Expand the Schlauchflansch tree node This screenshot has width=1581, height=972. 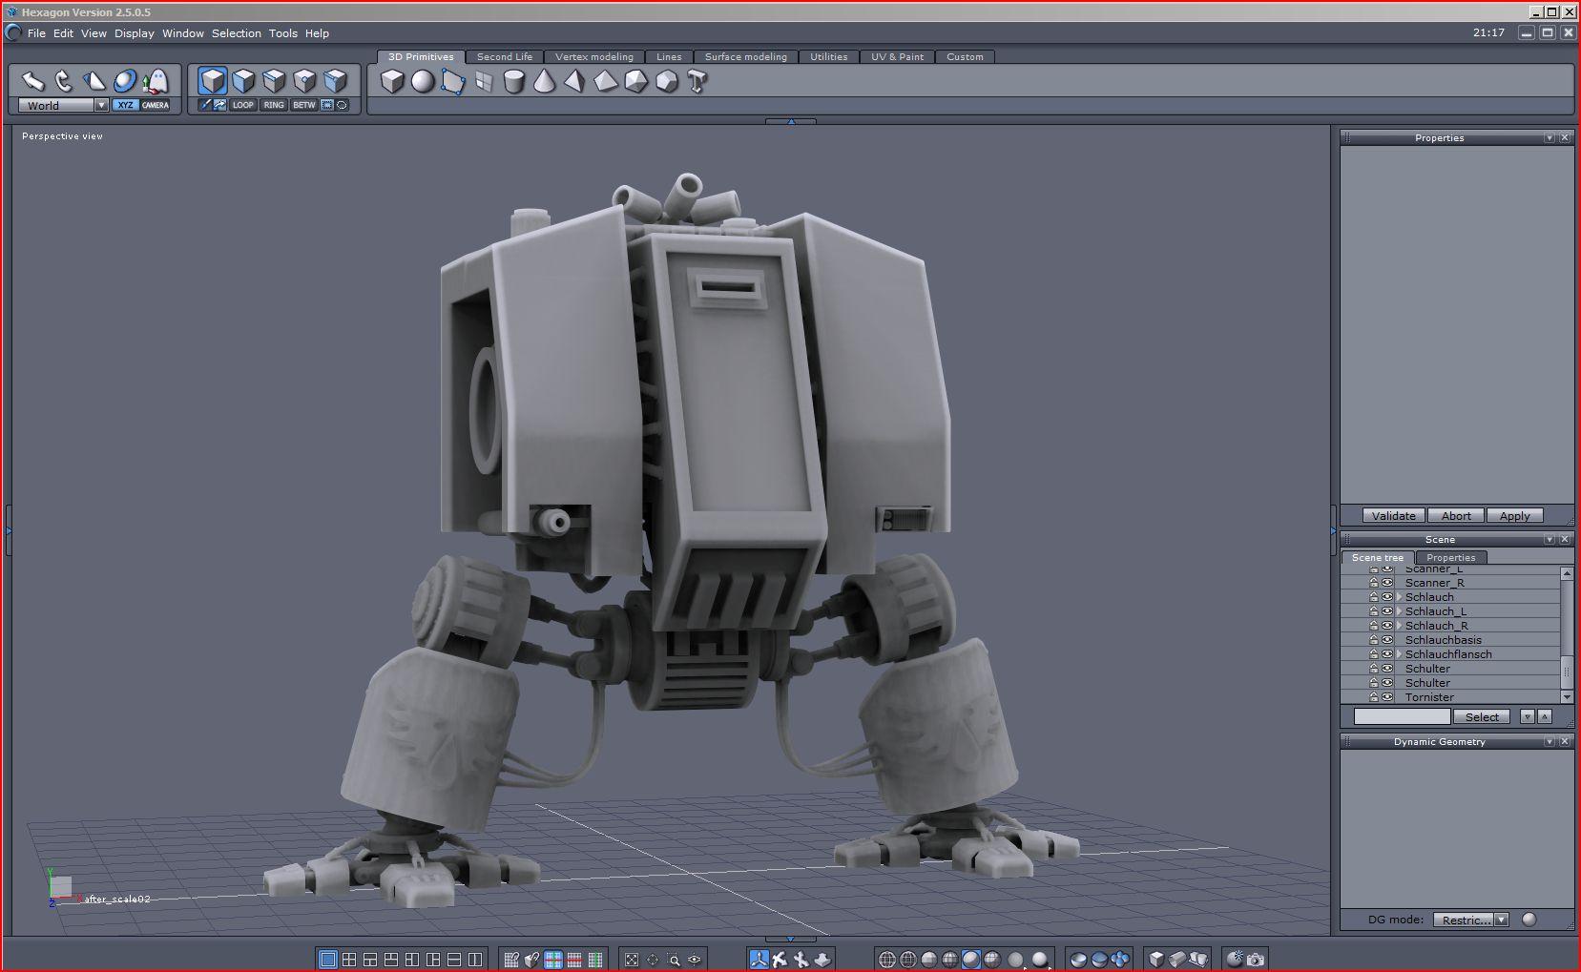[1400, 654]
